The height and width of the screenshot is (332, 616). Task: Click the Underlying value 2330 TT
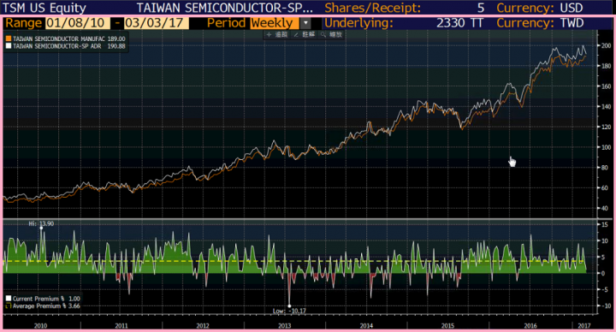tap(459, 23)
